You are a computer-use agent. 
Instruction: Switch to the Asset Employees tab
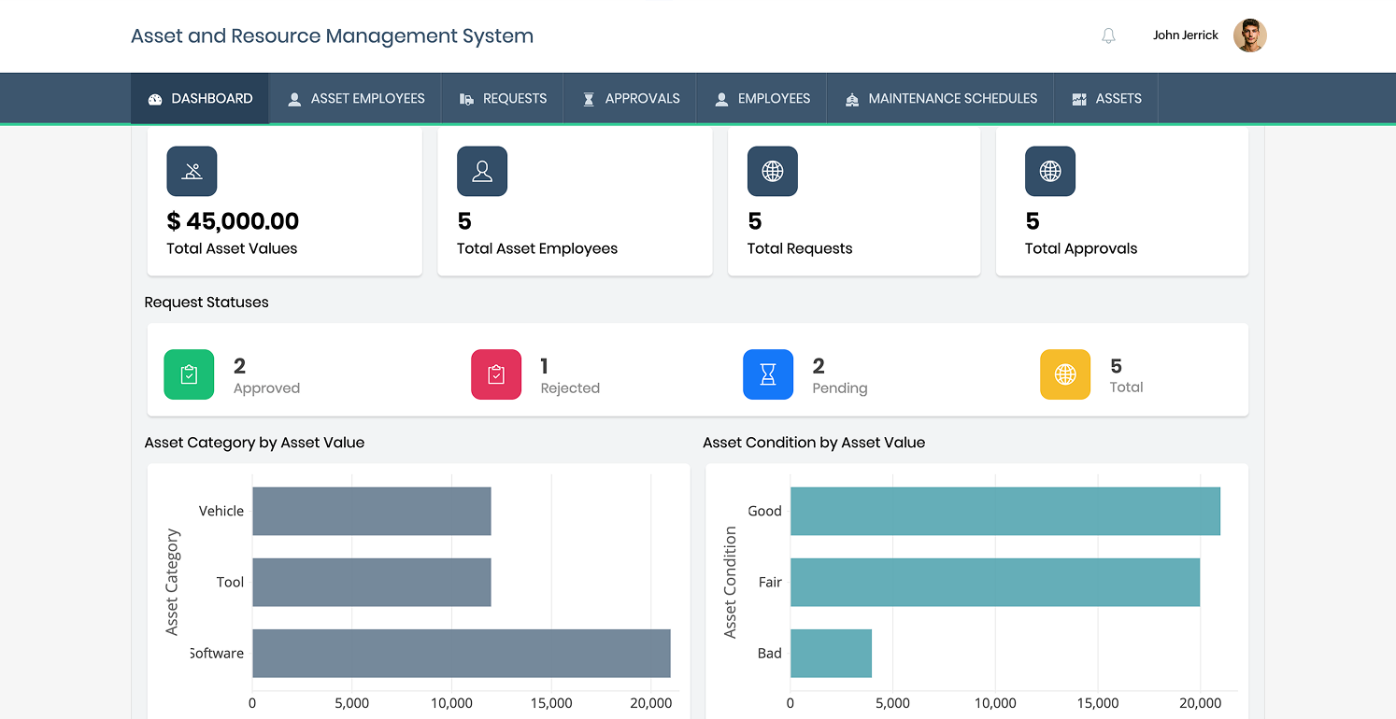coord(356,97)
